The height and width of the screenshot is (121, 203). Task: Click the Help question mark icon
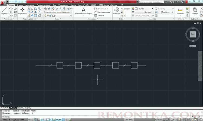(x=182, y=2)
